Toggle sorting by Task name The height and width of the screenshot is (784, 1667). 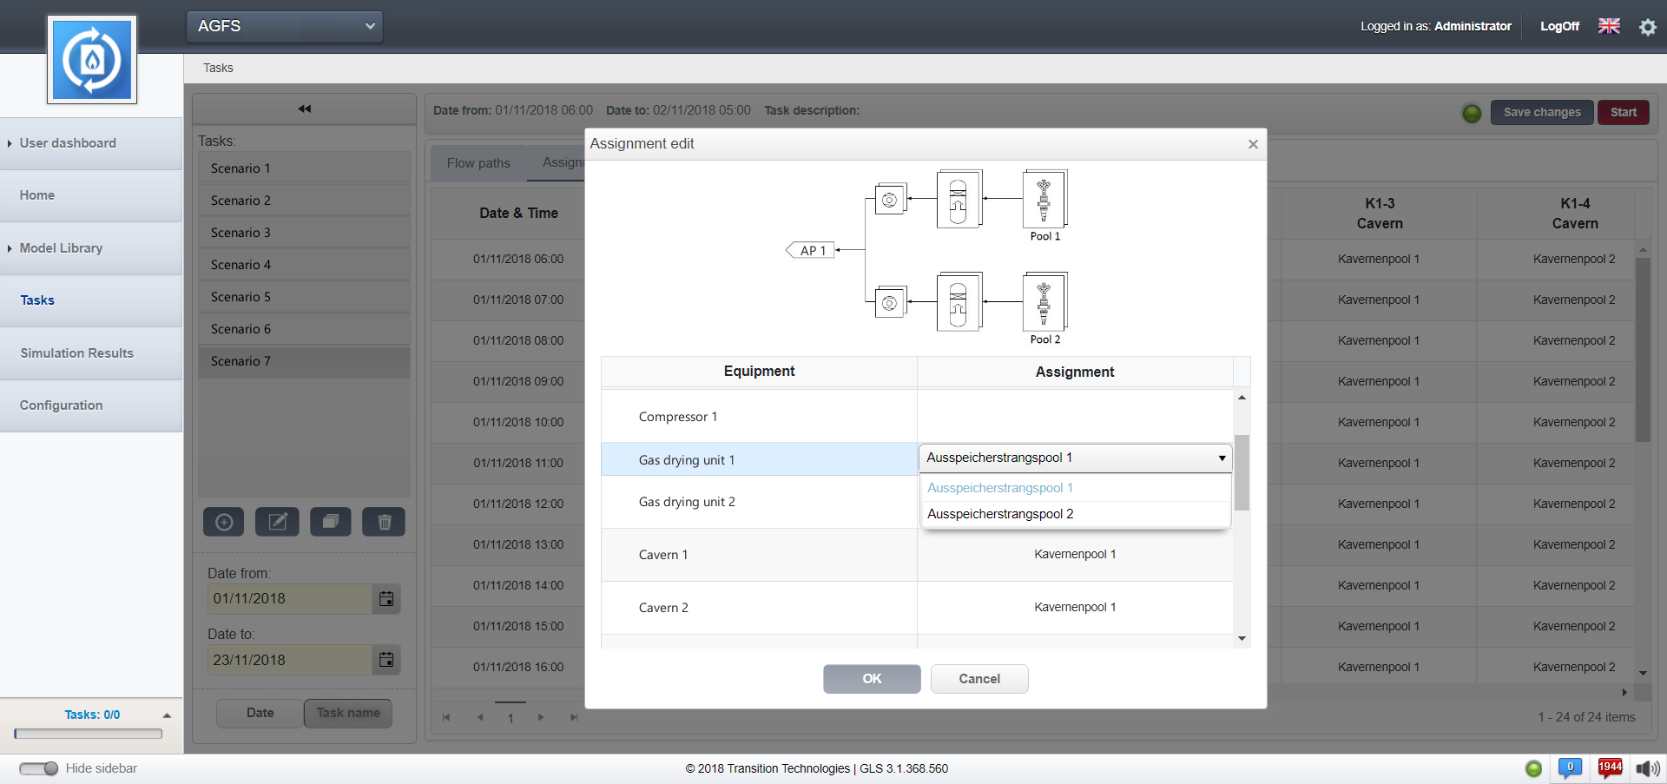[348, 713]
